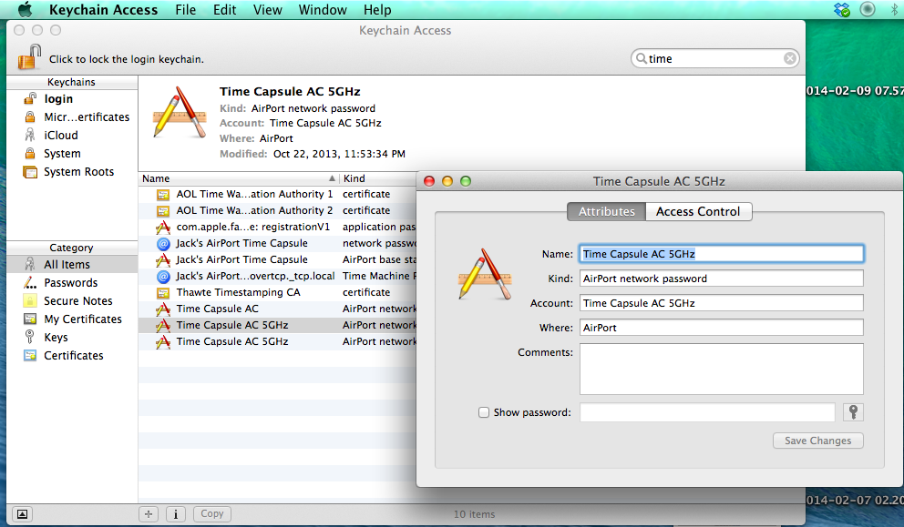
Task: Open the Help menu
Action: [377, 10]
